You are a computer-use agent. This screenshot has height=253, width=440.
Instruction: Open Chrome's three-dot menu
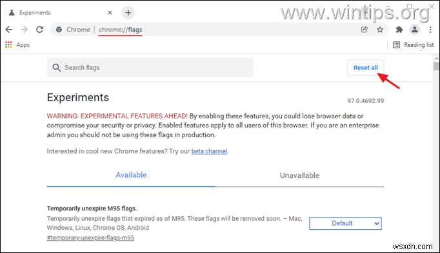[430, 30]
